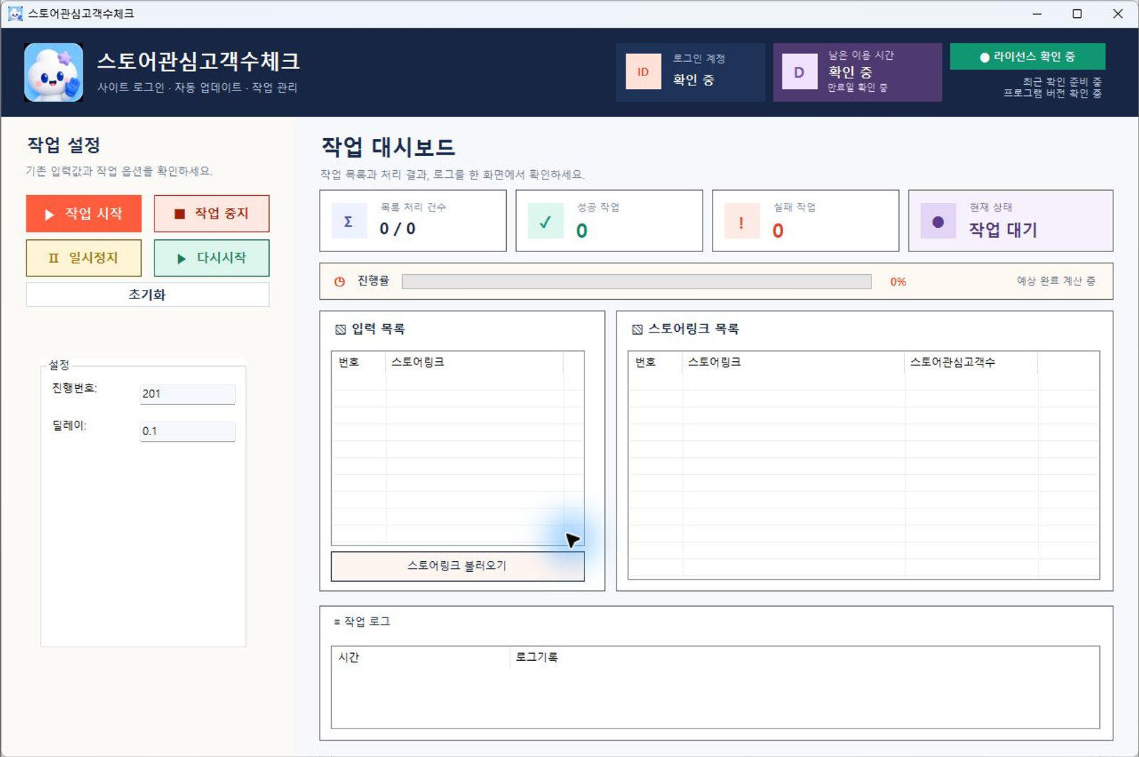Click the 진행번호 input field showing 201

pos(187,394)
